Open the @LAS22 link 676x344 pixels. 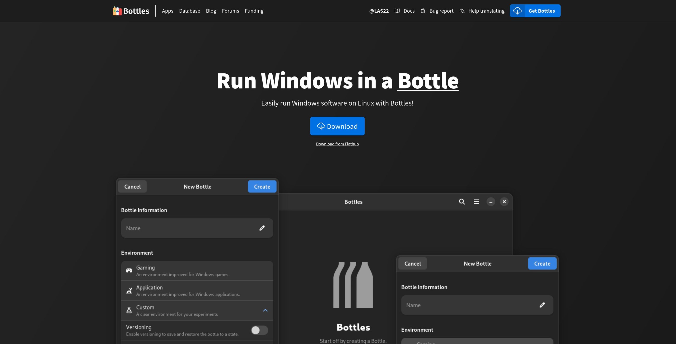coord(379,11)
